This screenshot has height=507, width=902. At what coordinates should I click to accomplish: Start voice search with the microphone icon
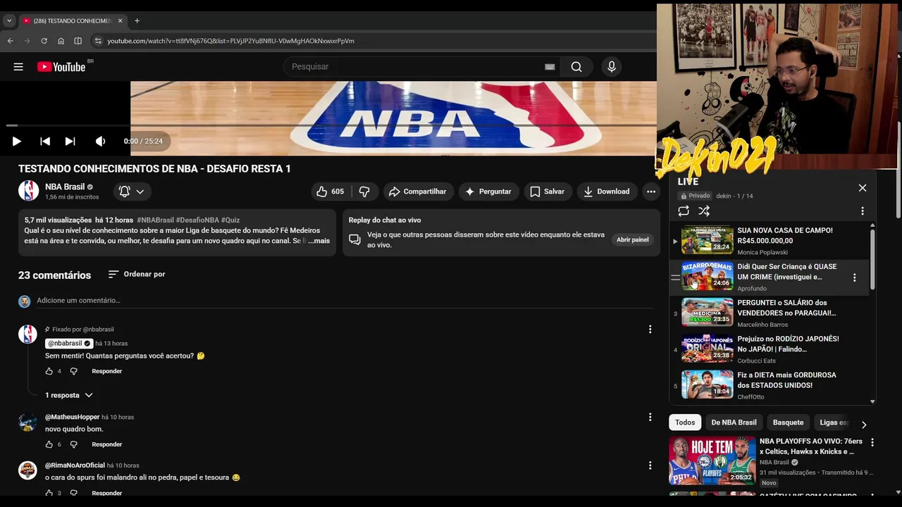coord(612,67)
